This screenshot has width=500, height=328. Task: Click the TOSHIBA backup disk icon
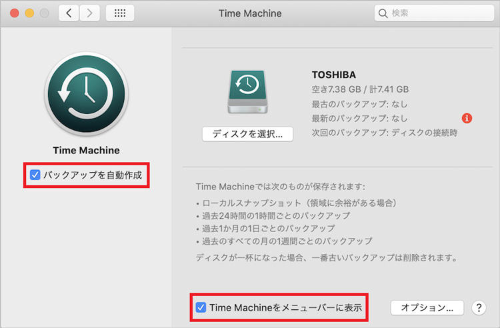click(247, 92)
